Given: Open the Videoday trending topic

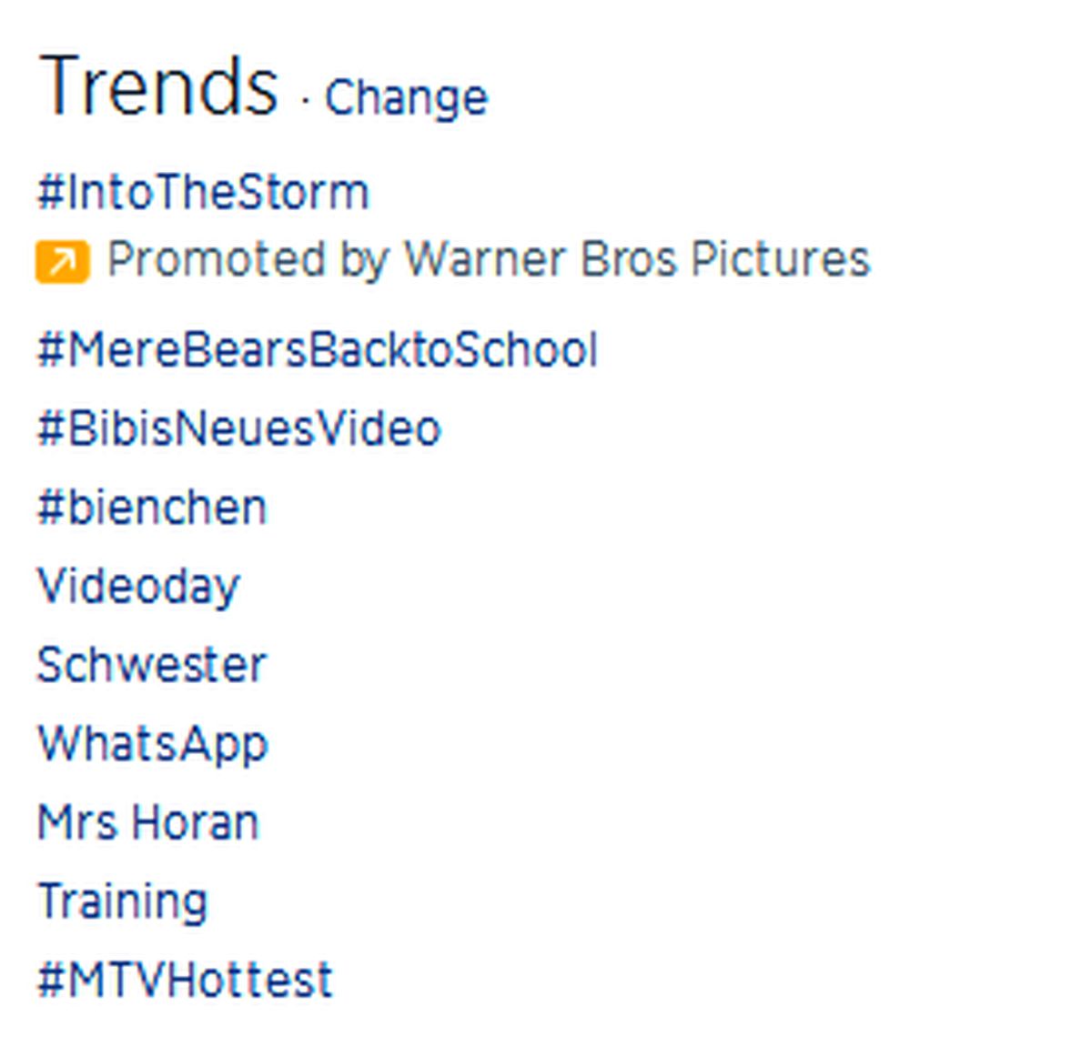Looking at the screenshot, I should [x=138, y=587].
